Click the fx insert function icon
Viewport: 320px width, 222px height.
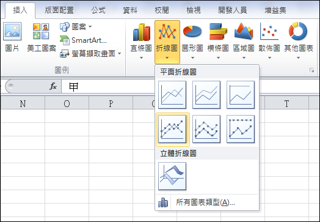click(53, 86)
